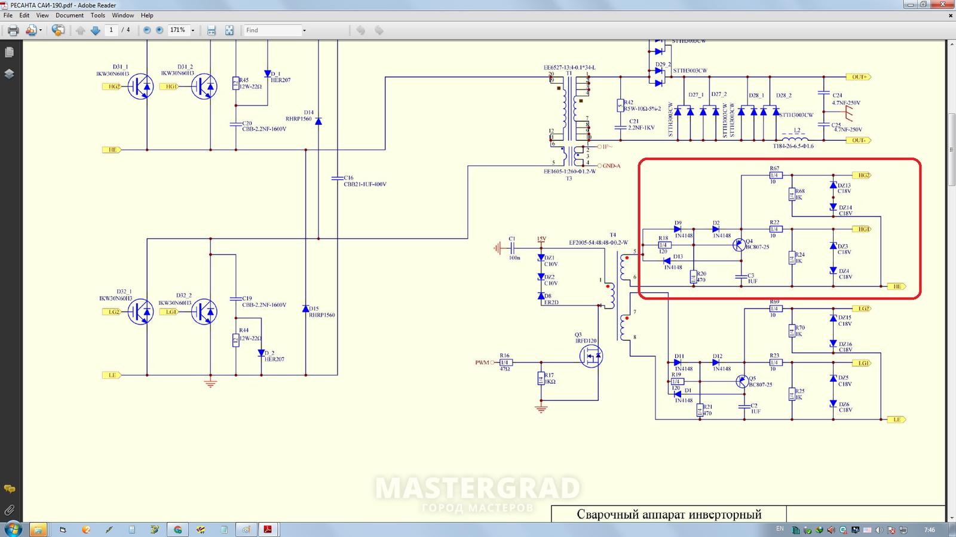Click the Windows Start button

(x=13, y=529)
